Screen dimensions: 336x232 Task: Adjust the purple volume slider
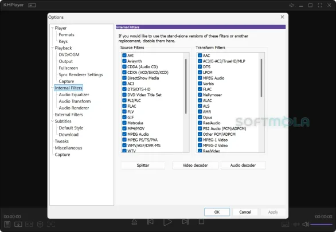coord(321,225)
